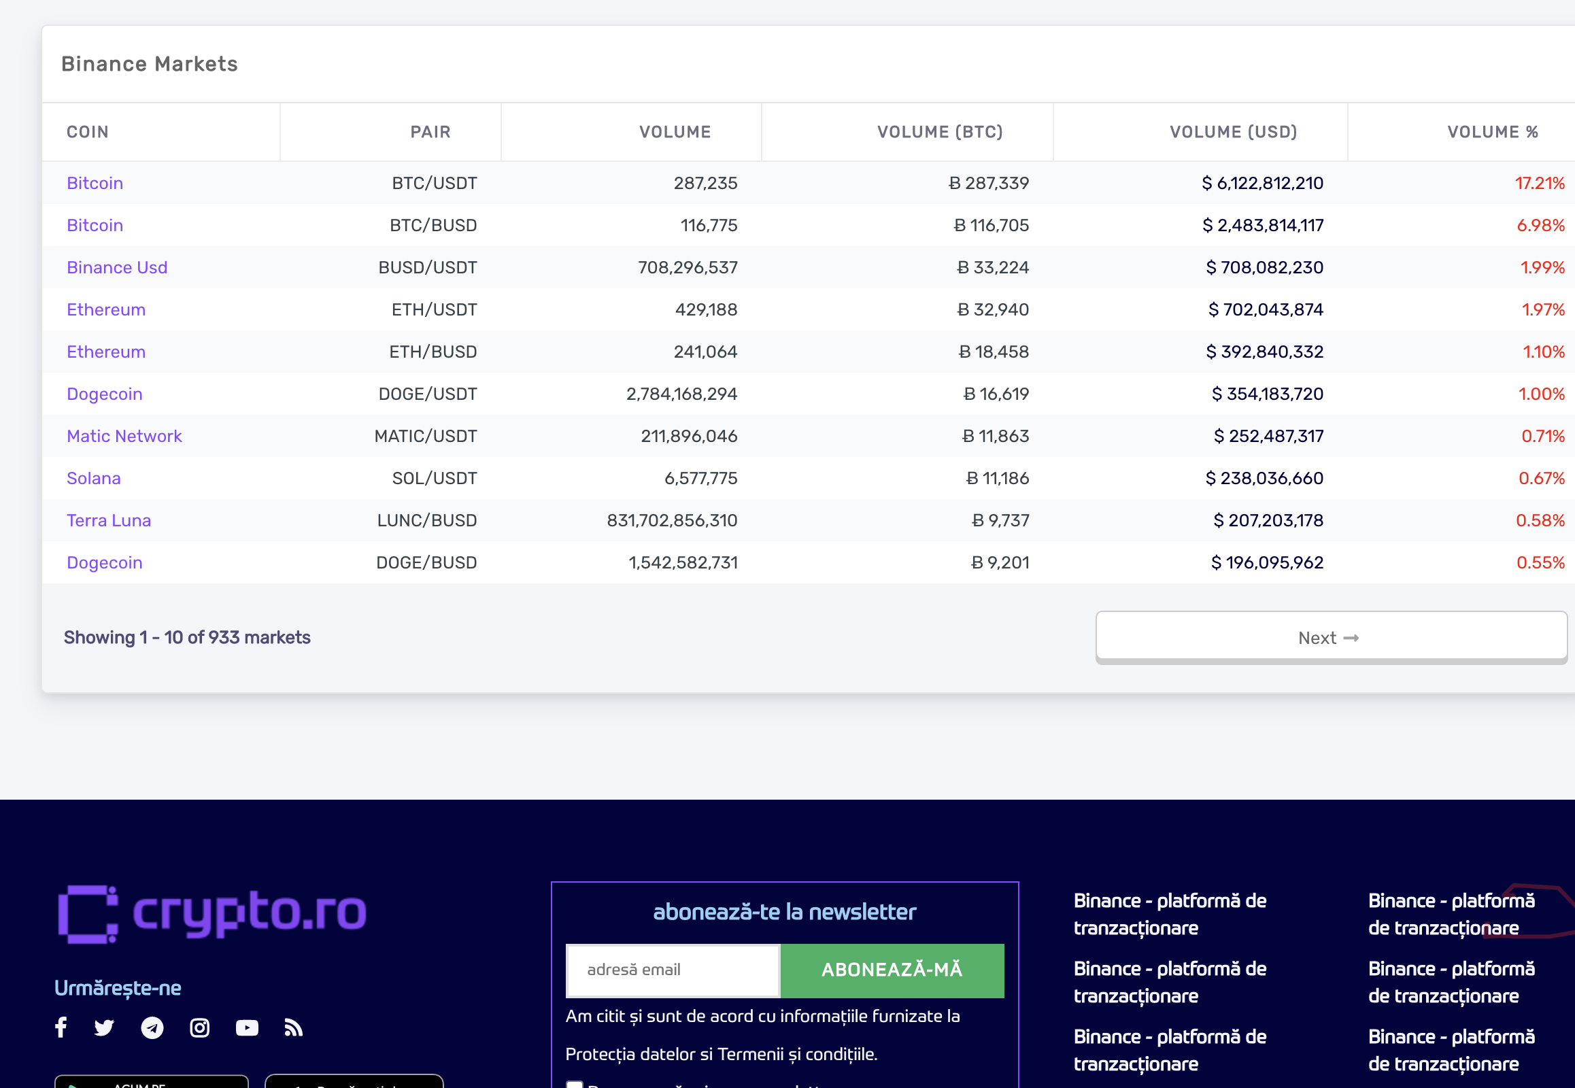This screenshot has height=1088, width=1575.
Task: Click the Ƀ 32,940 BTC volume value
Action: tap(993, 310)
